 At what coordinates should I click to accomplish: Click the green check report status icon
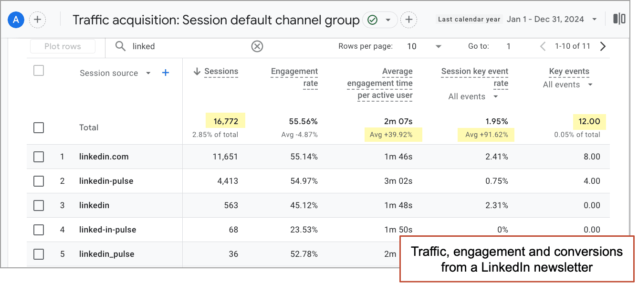point(373,20)
